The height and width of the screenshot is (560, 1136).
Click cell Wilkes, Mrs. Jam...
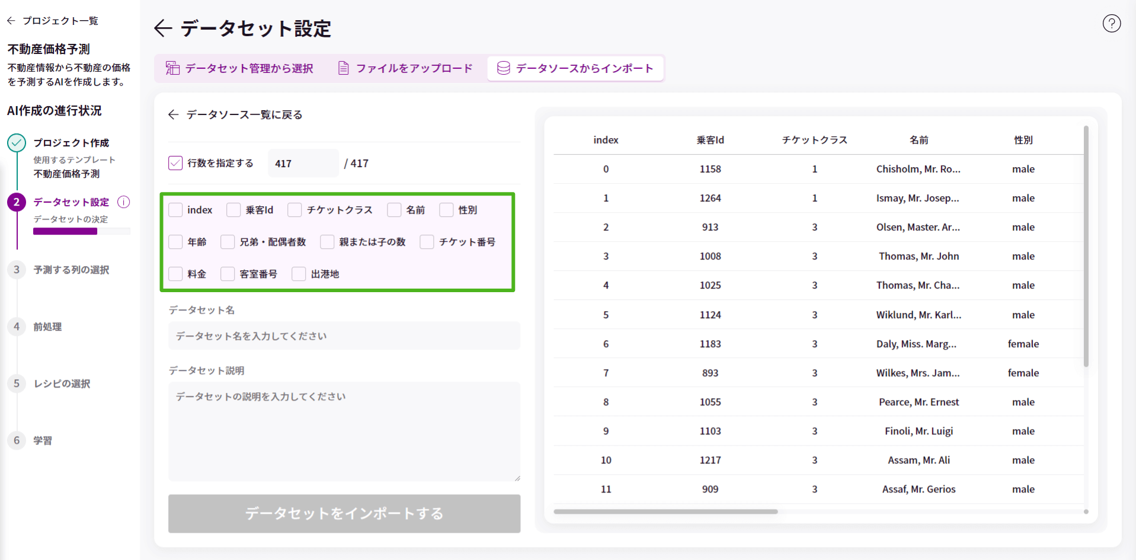[918, 373]
